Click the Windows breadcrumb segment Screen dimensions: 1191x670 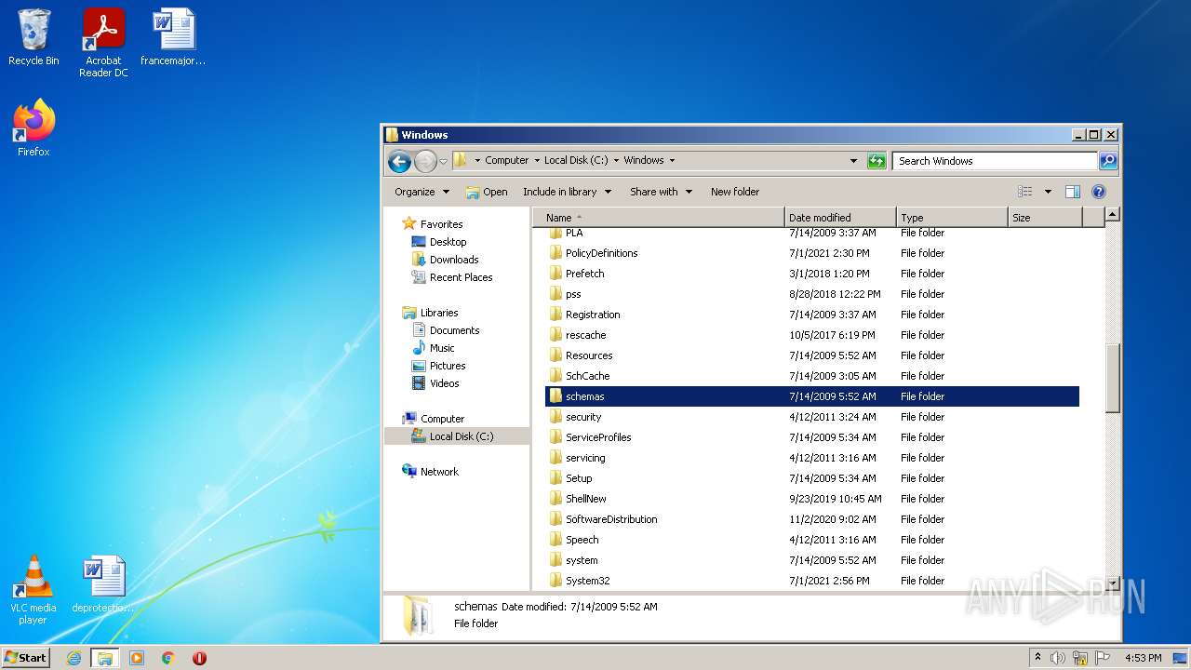[644, 160]
